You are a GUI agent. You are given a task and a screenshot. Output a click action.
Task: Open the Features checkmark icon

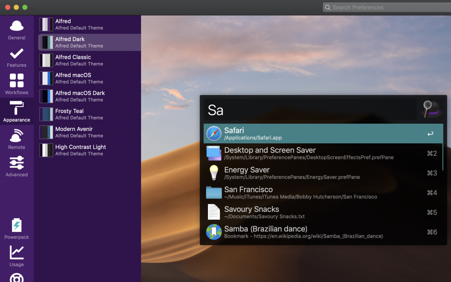click(x=17, y=54)
